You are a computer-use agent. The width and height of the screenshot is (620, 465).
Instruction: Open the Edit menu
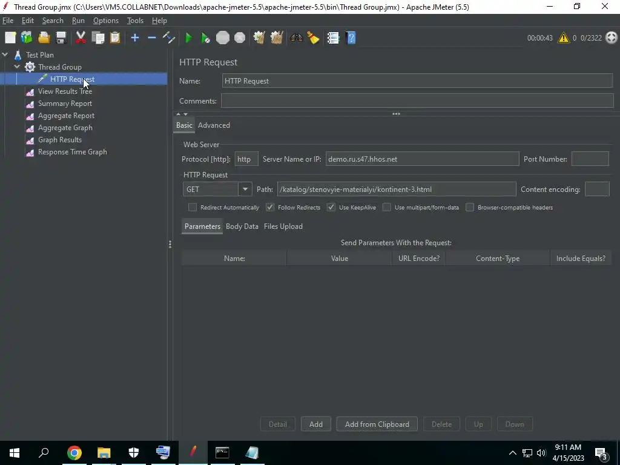[x=28, y=21]
